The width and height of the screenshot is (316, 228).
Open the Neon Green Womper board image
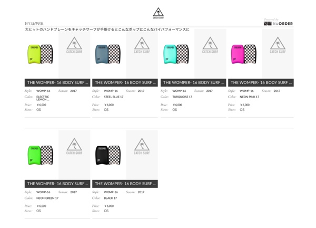(x=41, y=155)
